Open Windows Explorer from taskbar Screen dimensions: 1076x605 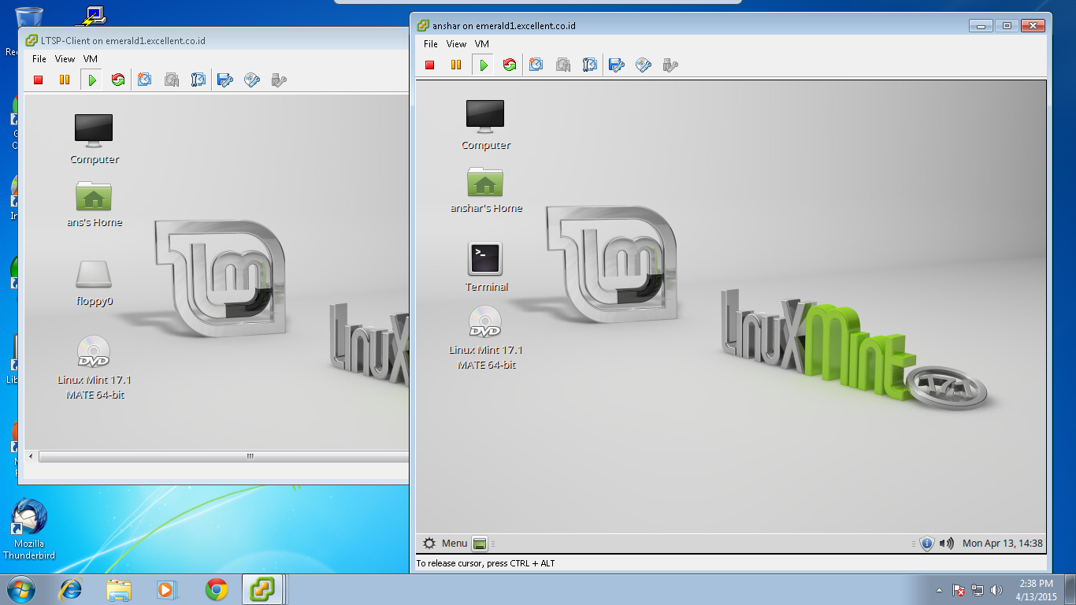point(120,589)
